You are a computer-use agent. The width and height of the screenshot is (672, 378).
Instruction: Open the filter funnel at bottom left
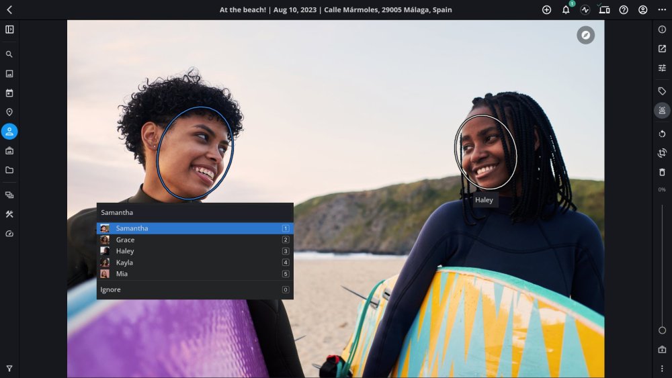(9, 368)
